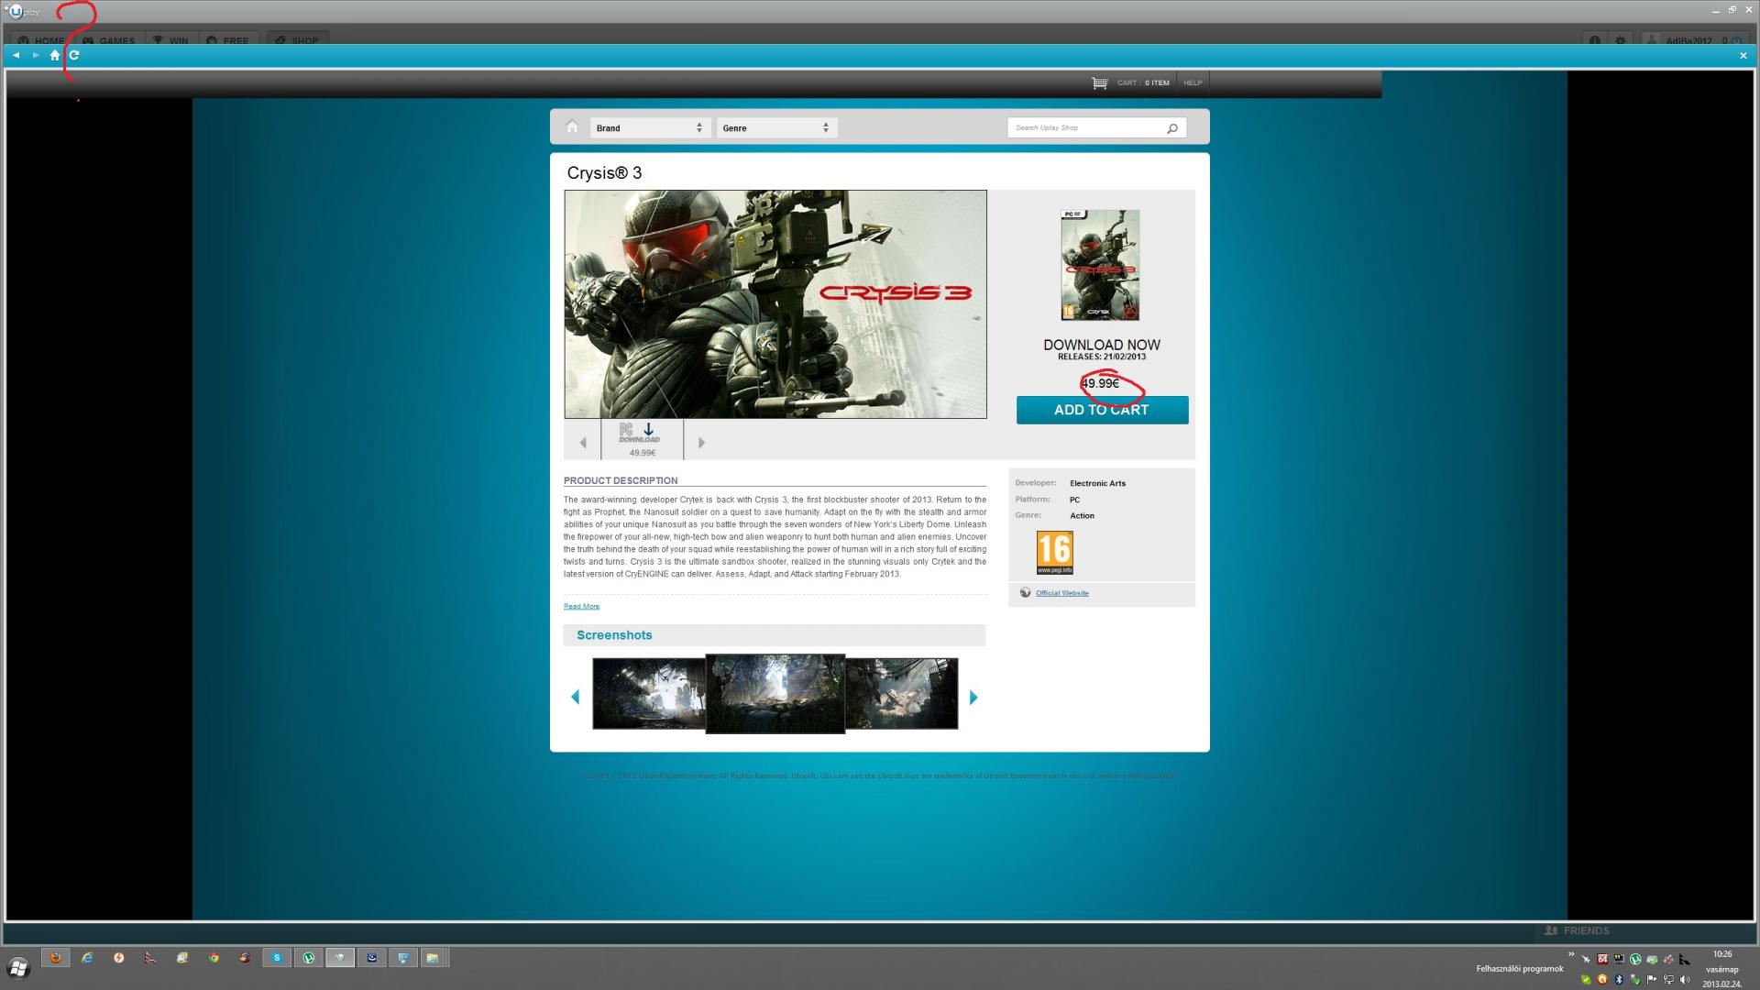Click the large Crysis 3 banner image
The image size is (1760, 990).
click(775, 304)
